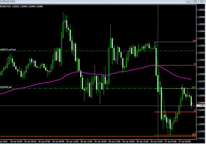Click time axis label 26 Apr 15:00
This screenshot has width=206, height=144.
101,142
